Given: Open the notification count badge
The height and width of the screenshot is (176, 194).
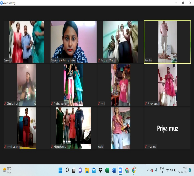Looking at the screenshot, I should (x=190, y=170).
